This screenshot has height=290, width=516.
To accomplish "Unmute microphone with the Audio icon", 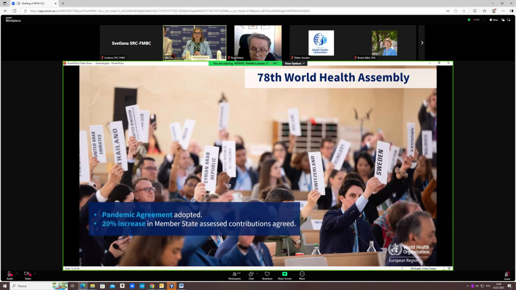I will (9, 274).
